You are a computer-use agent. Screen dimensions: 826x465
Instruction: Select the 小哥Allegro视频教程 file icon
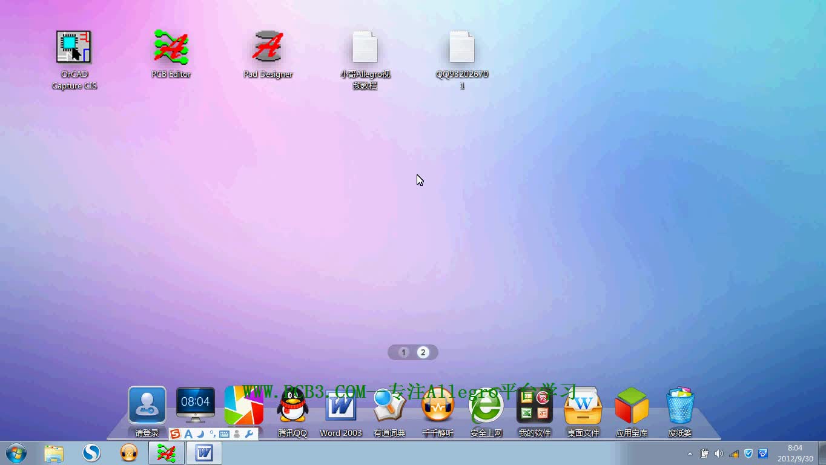[365, 47]
